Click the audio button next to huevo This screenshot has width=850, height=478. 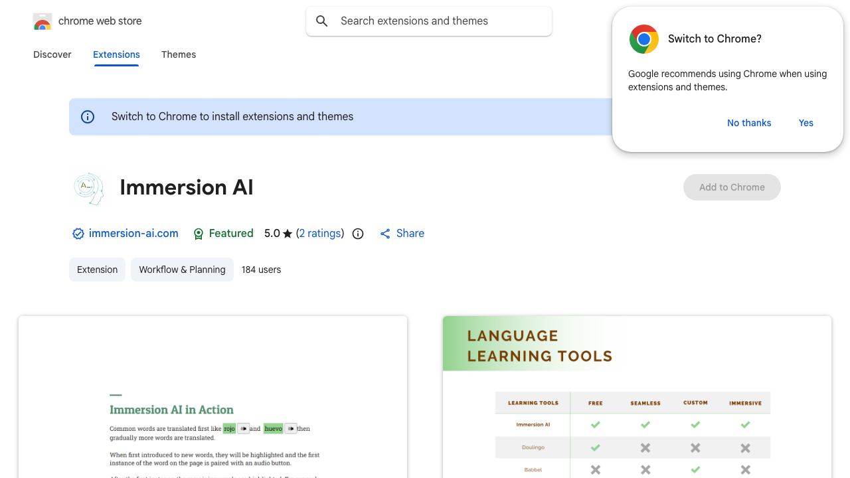(290, 429)
